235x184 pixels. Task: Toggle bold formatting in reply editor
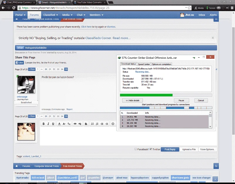(43, 124)
